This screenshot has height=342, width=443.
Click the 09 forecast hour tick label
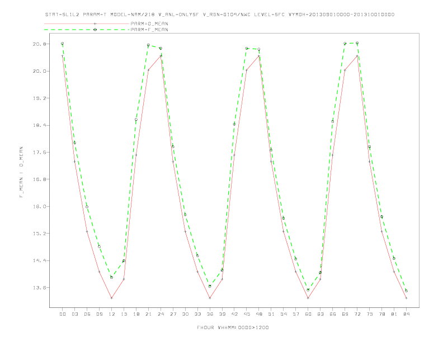tap(100, 314)
